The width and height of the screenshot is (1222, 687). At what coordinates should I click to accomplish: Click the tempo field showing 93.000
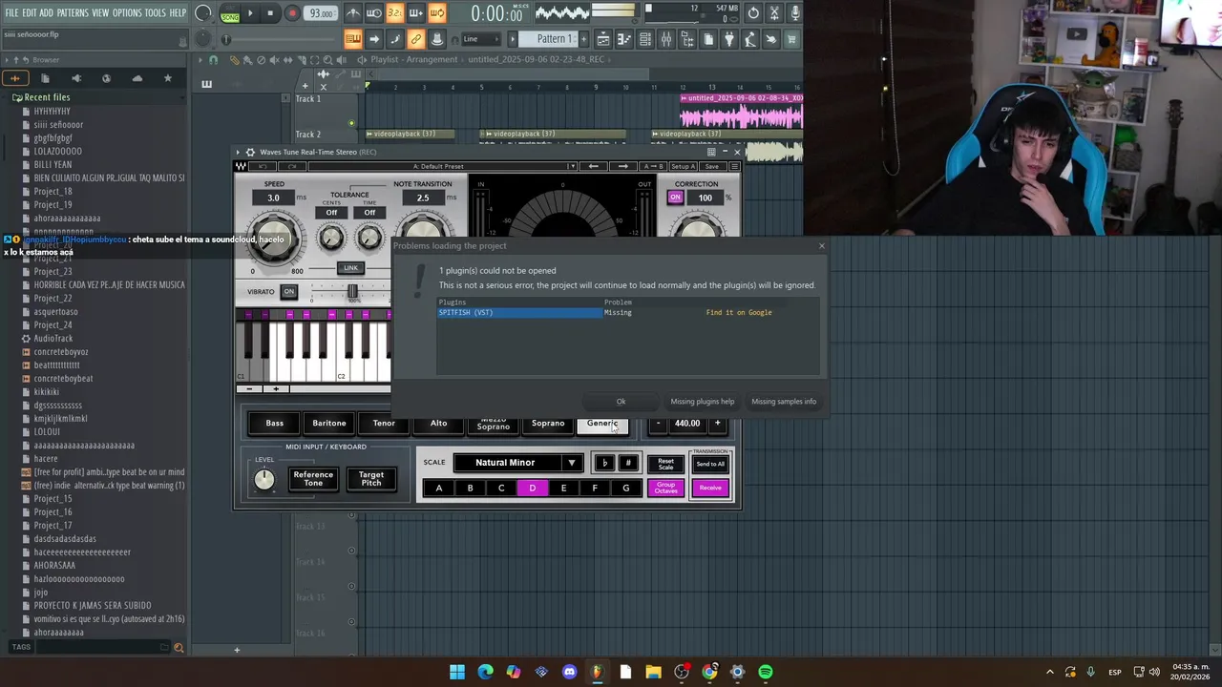321,13
